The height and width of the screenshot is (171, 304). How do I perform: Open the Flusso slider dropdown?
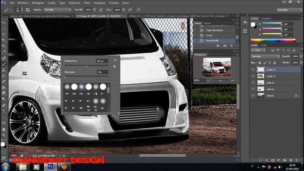[123, 9]
